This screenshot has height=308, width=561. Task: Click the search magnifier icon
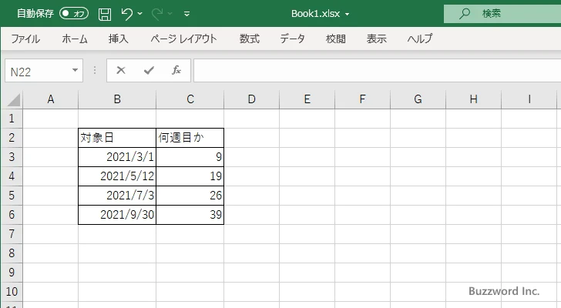coord(465,14)
